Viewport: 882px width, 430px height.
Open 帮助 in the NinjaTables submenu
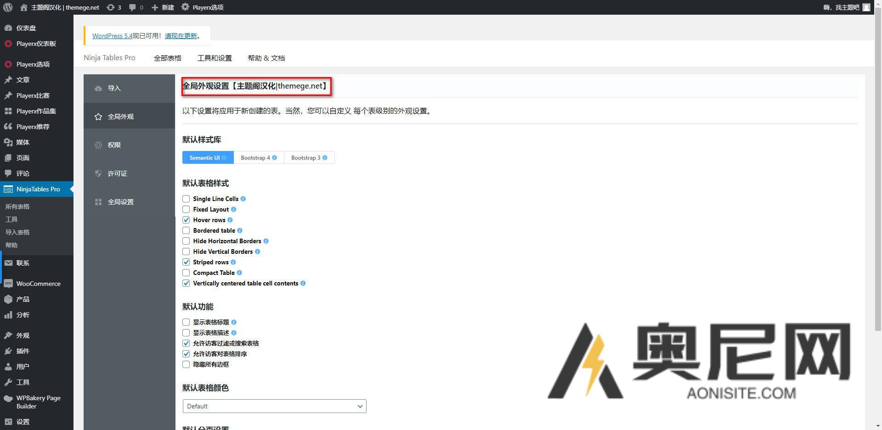pos(11,245)
